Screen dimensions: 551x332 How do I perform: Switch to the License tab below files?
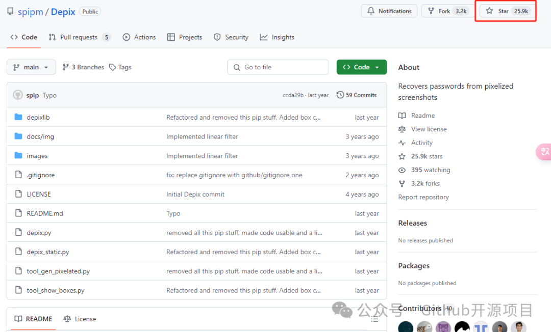coord(80,319)
